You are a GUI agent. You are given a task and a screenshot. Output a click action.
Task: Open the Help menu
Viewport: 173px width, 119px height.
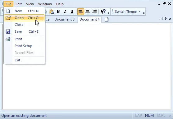[x=60, y=4]
